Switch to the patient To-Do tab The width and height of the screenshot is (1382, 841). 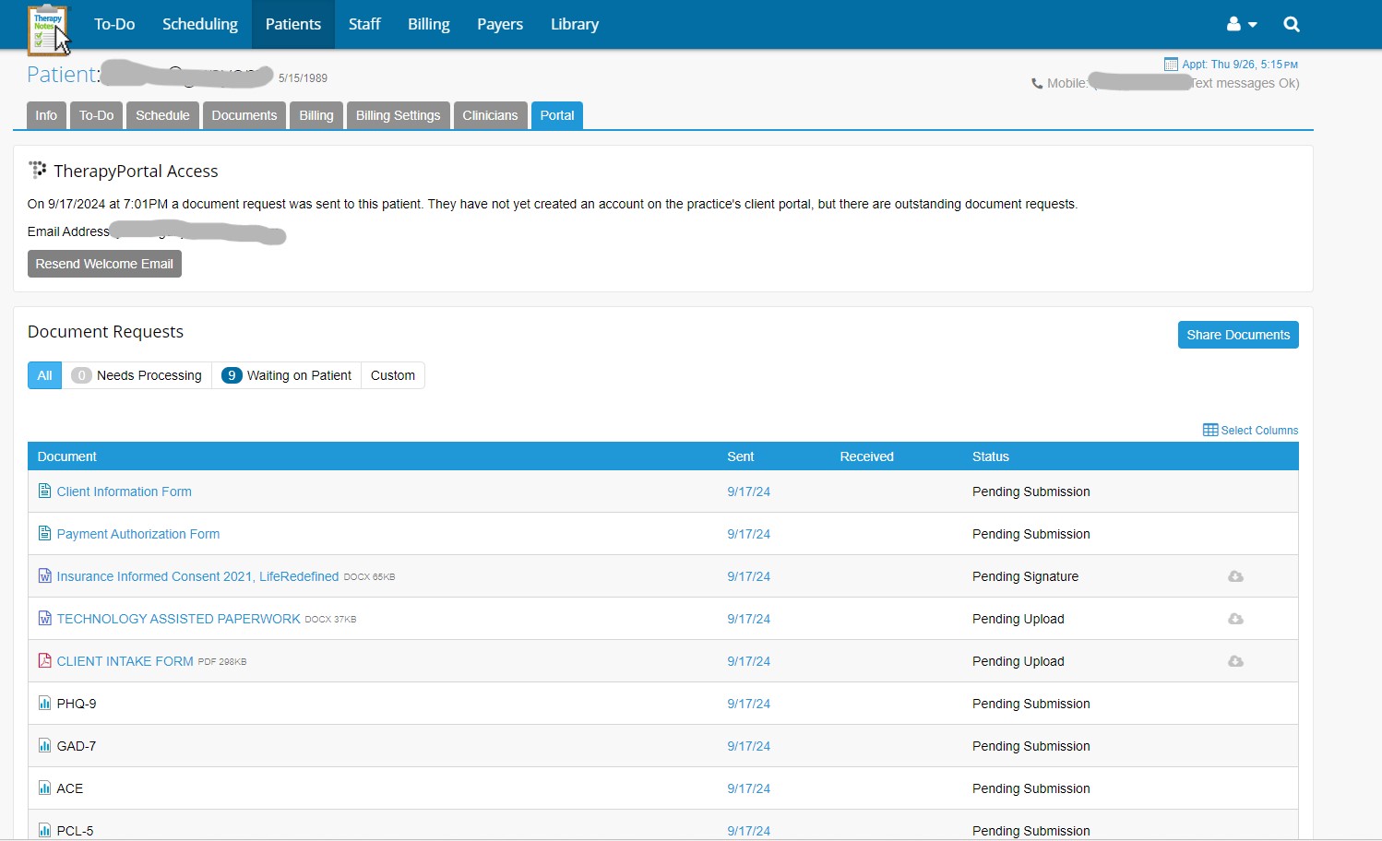96,115
